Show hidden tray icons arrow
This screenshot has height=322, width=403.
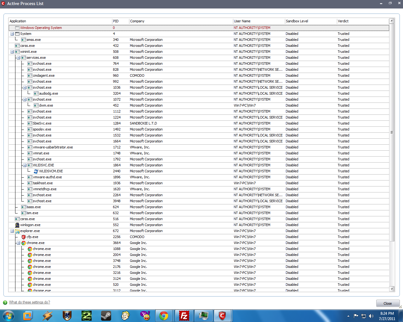coord(348,316)
